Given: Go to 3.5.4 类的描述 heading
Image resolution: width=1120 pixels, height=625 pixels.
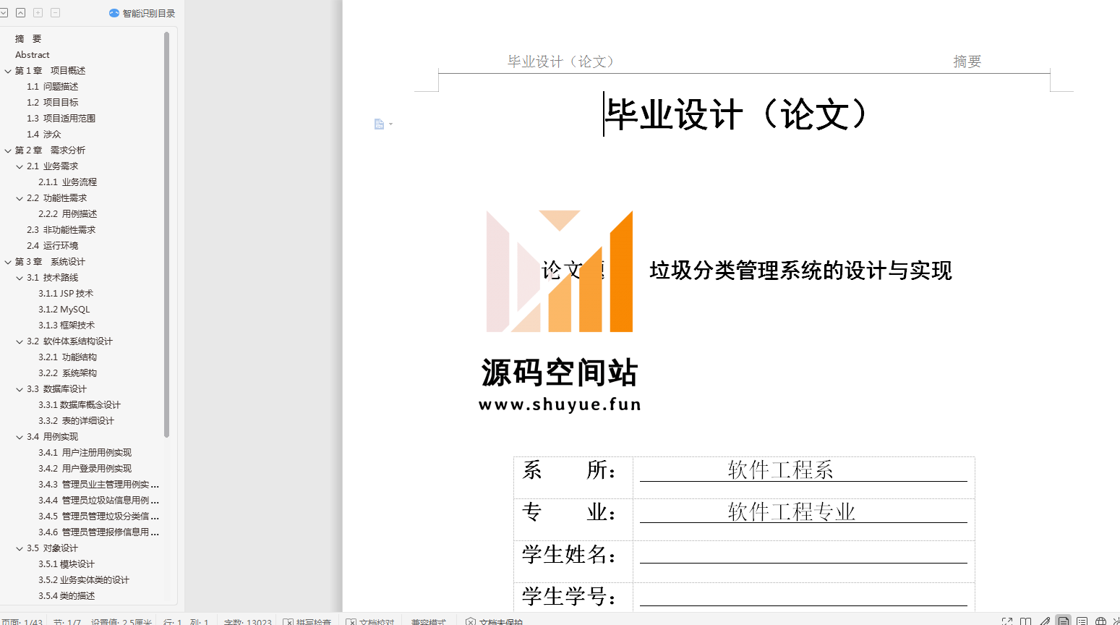Looking at the screenshot, I should (67, 596).
